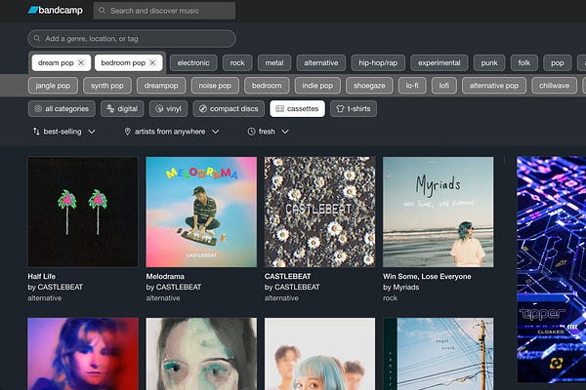Click the location pin icon beside artists from anywhere
Image resolution: width=586 pixels, height=390 pixels.
[x=127, y=132]
